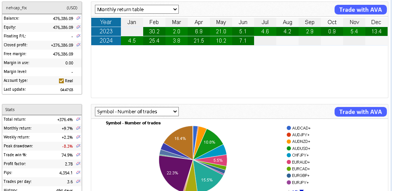Click chart icon beside Trade win %
This screenshot has height=191, width=398.
(x=78, y=155)
